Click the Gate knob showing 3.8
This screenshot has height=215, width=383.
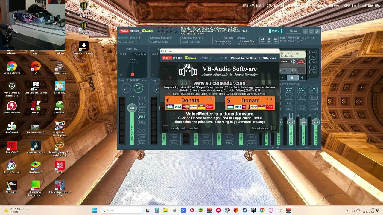(x=138, y=88)
